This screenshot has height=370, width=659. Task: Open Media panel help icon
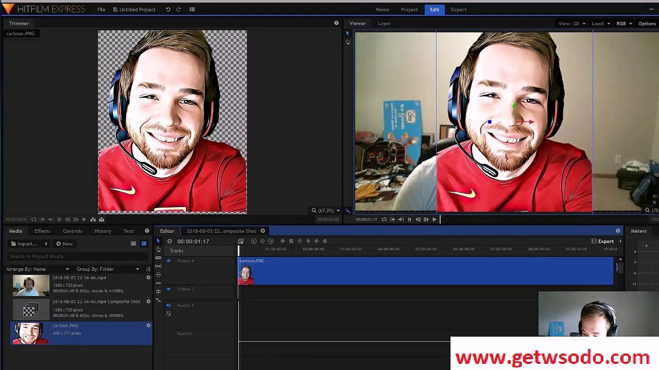[147, 231]
